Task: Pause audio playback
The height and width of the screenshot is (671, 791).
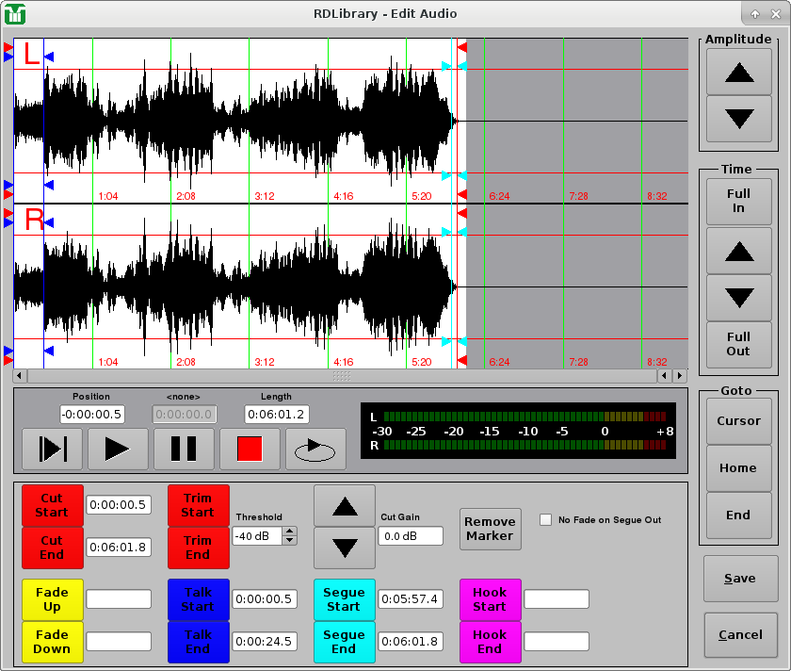Action: tap(184, 449)
